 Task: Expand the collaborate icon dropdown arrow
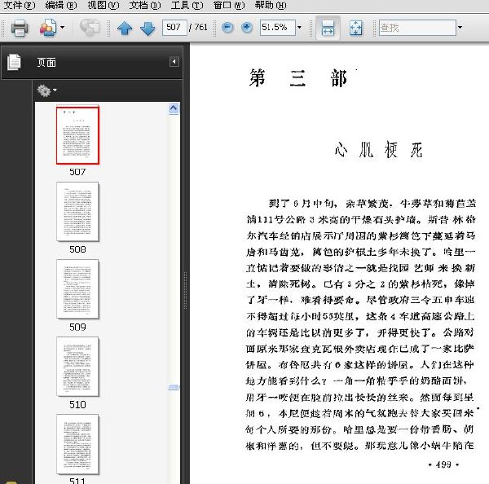[x=63, y=28]
